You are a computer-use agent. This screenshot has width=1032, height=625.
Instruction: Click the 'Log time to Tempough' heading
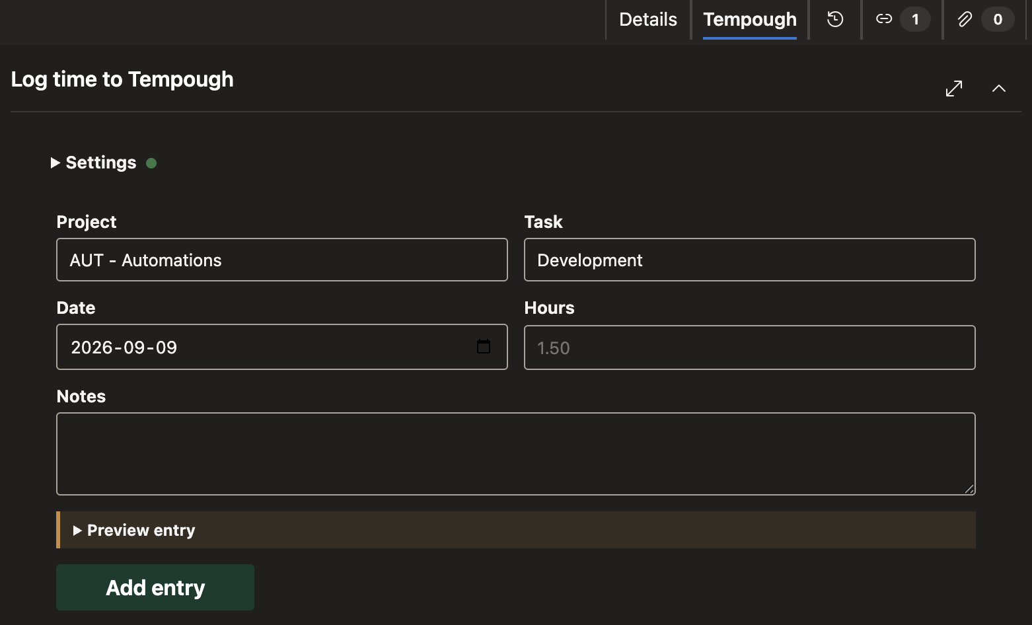coord(122,79)
